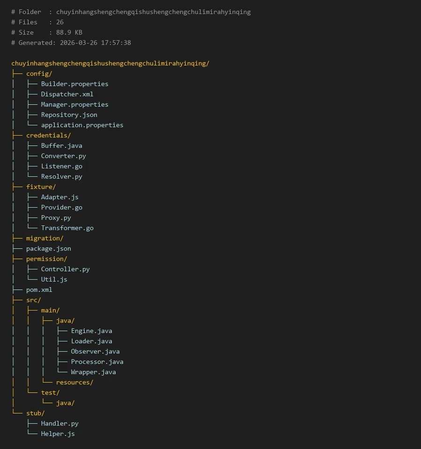This screenshot has height=449, width=421.
Task: Collapse the credentials/ folder entry
Action: (x=48, y=135)
